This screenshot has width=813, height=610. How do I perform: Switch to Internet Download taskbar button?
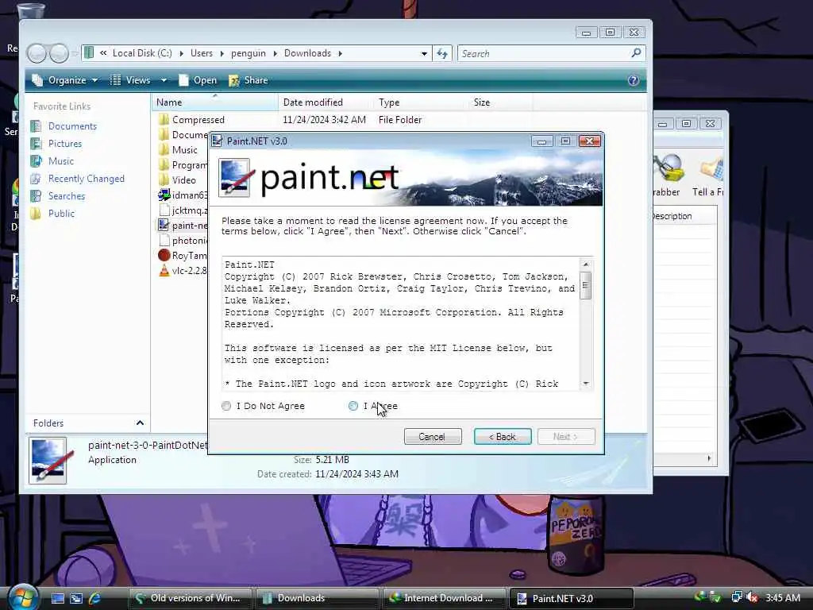[445, 598]
